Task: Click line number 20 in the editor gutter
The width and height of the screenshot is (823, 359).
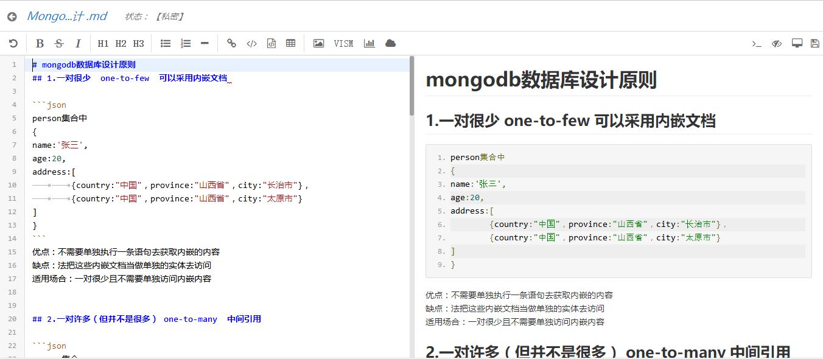Action: click(x=12, y=319)
